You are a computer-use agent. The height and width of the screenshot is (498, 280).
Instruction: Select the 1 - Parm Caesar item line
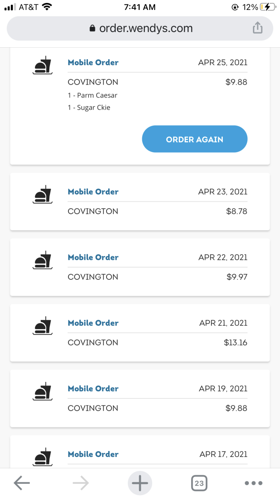pyautogui.click(x=93, y=95)
